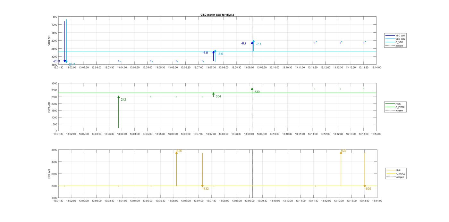
Task: Click the "622" roll data label
Action: click(344, 151)
